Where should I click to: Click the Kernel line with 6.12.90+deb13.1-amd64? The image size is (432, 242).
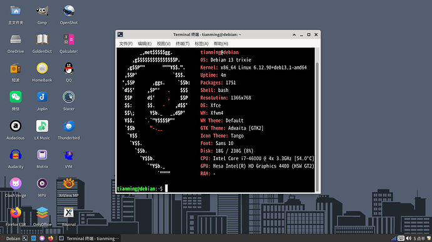(254, 68)
